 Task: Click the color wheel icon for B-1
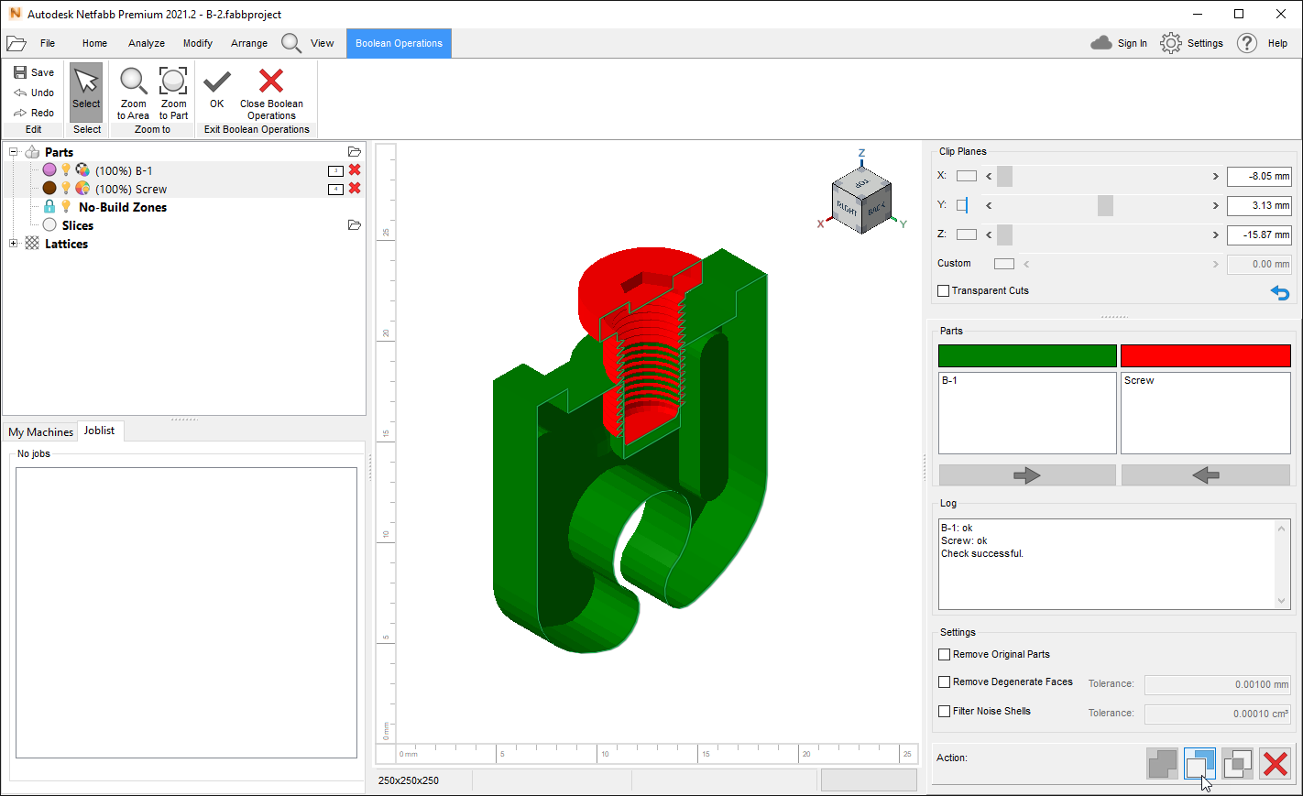point(82,170)
